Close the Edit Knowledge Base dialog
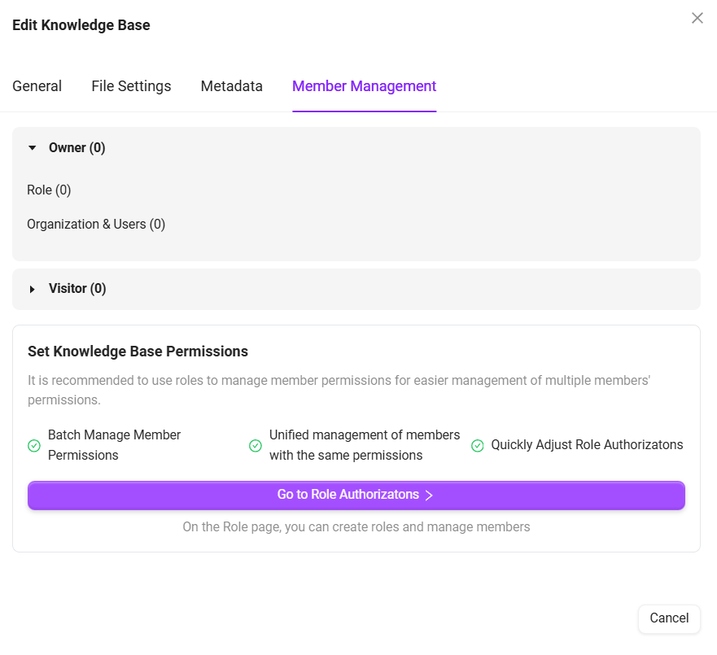This screenshot has width=717, height=655. coord(697,18)
